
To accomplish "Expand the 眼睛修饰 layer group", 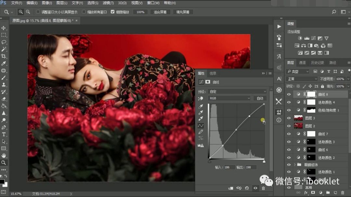I will (295, 165).
